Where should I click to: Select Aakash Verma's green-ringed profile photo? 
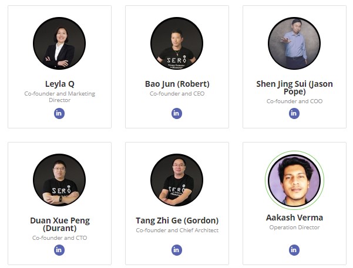pos(294,181)
